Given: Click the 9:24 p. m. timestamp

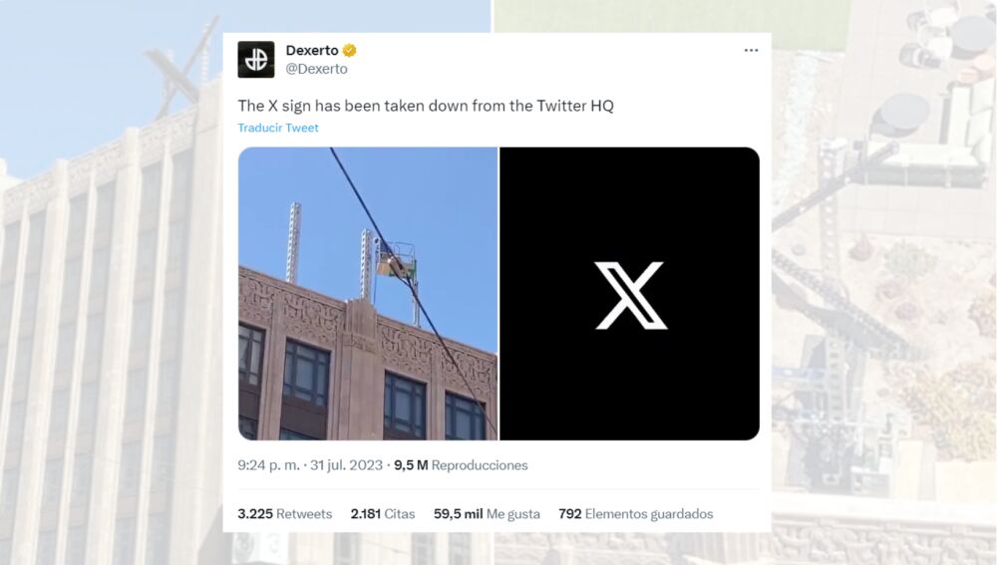Looking at the screenshot, I should tap(268, 465).
